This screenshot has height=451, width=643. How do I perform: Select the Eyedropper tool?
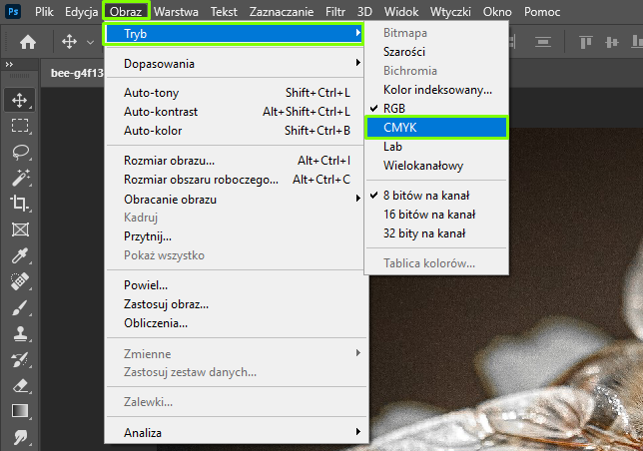click(x=20, y=255)
